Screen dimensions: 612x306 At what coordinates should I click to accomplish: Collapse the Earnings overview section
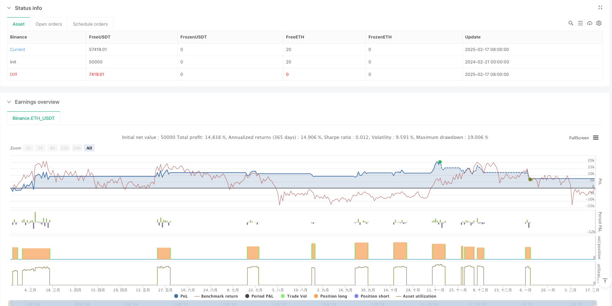(x=9, y=102)
